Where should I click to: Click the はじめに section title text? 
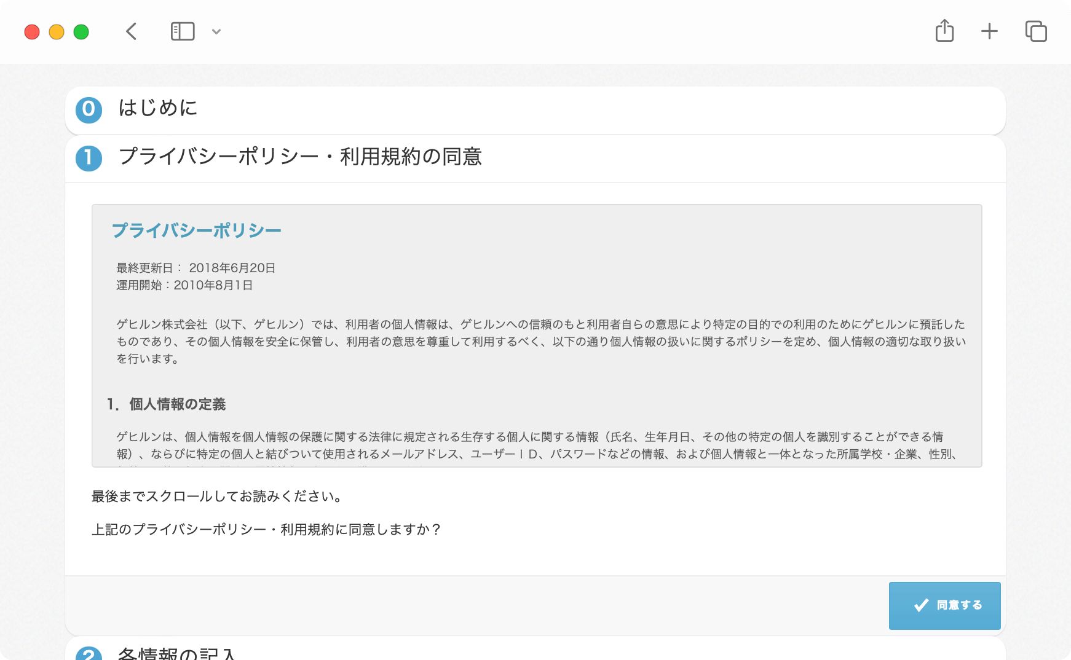tap(158, 109)
